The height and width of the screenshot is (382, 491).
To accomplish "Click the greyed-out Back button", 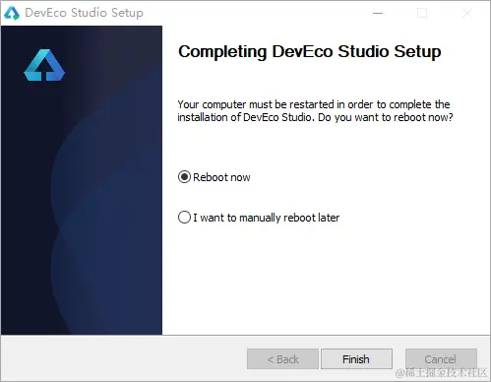I will click(282, 359).
